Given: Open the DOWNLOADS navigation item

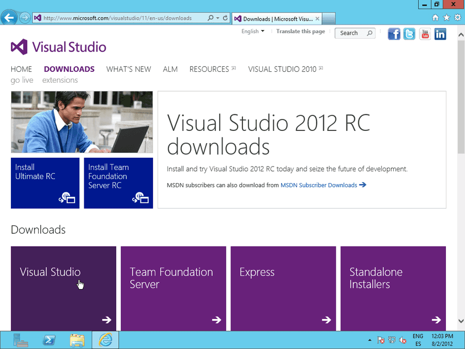Looking at the screenshot, I should point(69,69).
